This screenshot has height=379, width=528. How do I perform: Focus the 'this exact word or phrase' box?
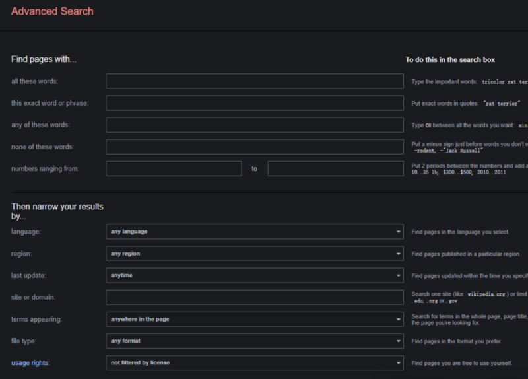[x=254, y=103]
